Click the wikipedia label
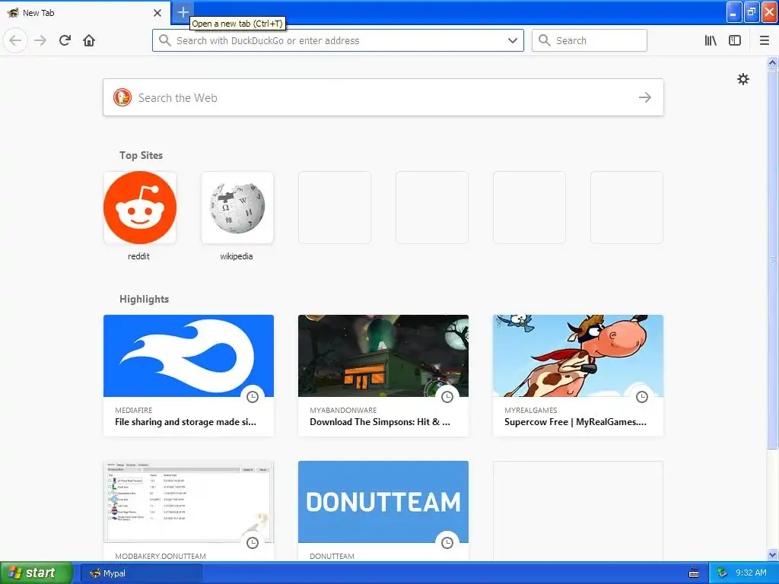The height and width of the screenshot is (584, 779). point(237,256)
